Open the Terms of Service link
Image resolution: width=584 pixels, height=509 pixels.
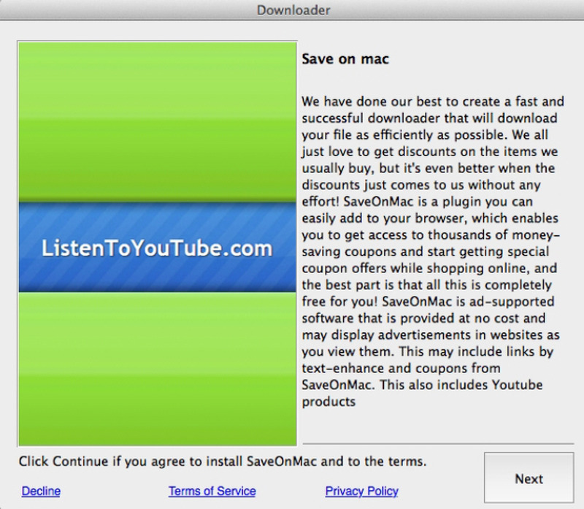(212, 491)
